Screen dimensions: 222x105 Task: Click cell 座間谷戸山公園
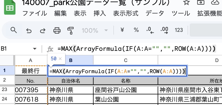point(126,90)
